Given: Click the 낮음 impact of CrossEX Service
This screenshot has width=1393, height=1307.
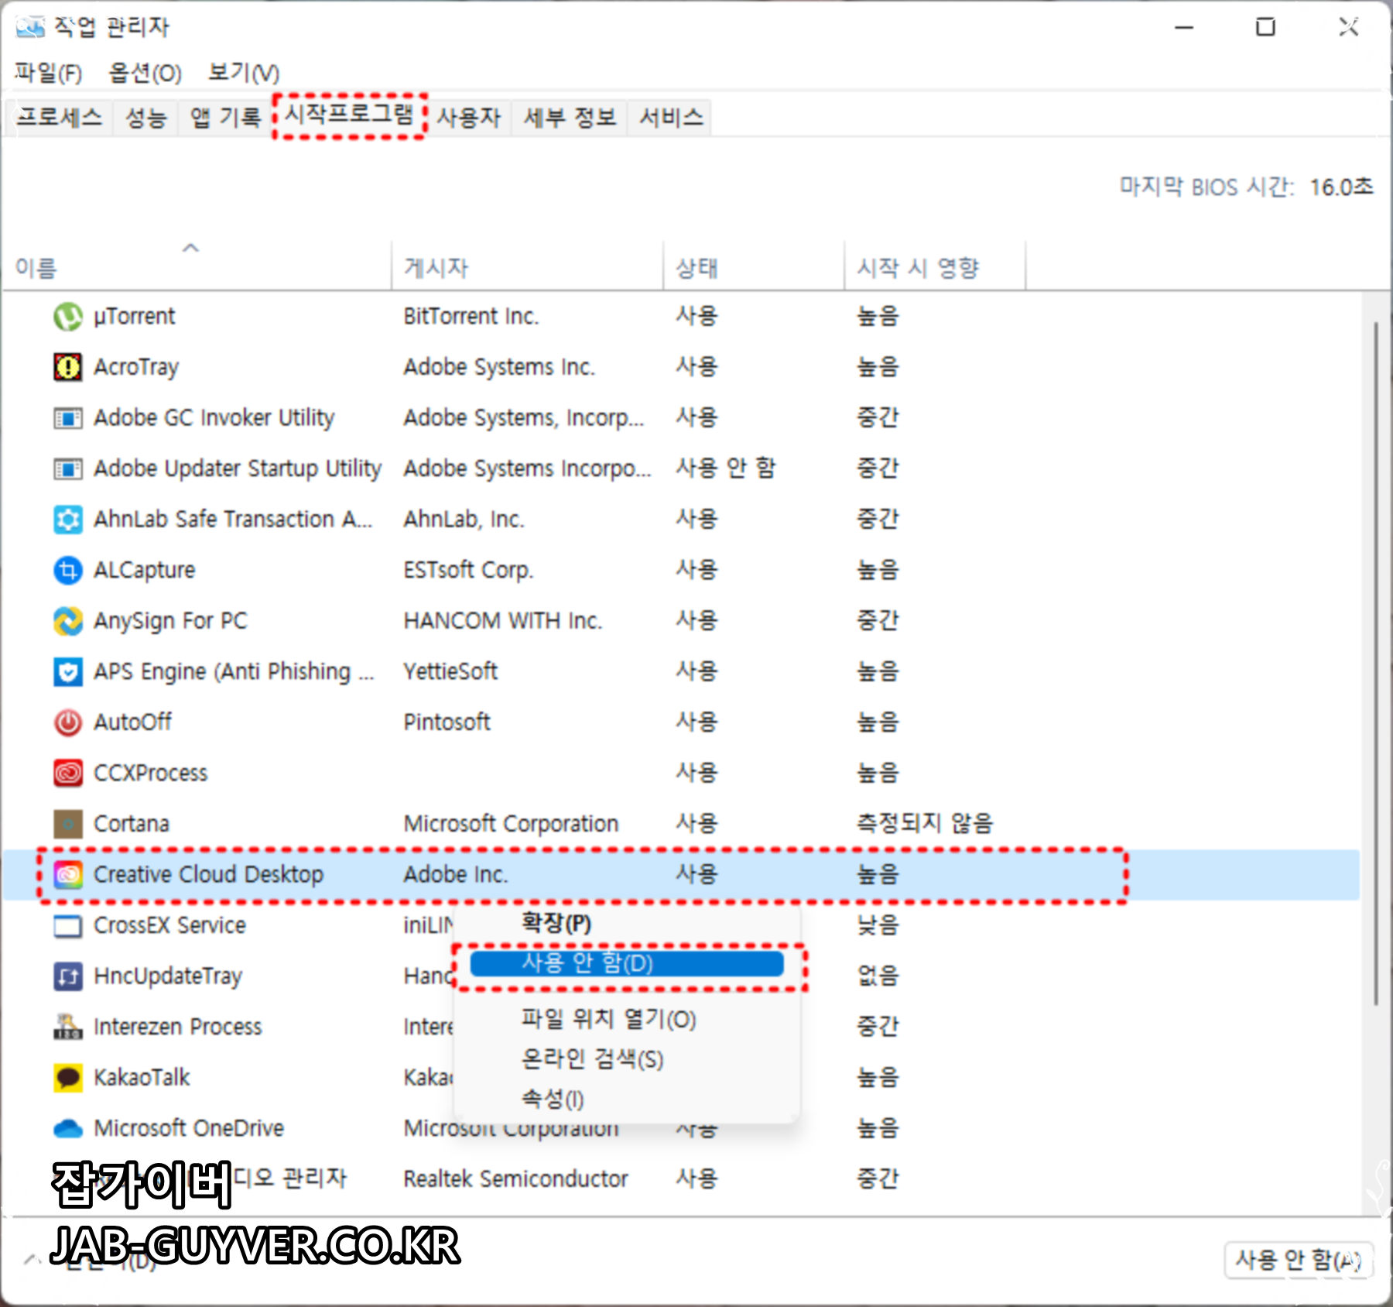Looking at the screenshot, I should (878, 925).
